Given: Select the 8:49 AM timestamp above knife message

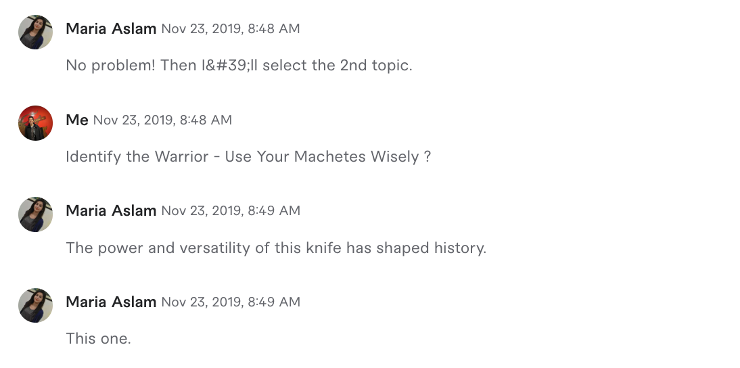Looking at the screenshot, I should tap(231, 210).
